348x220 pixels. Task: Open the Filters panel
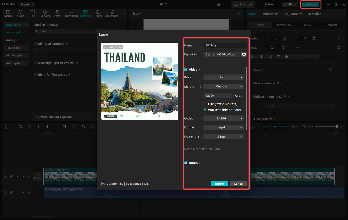coord(98,13)
